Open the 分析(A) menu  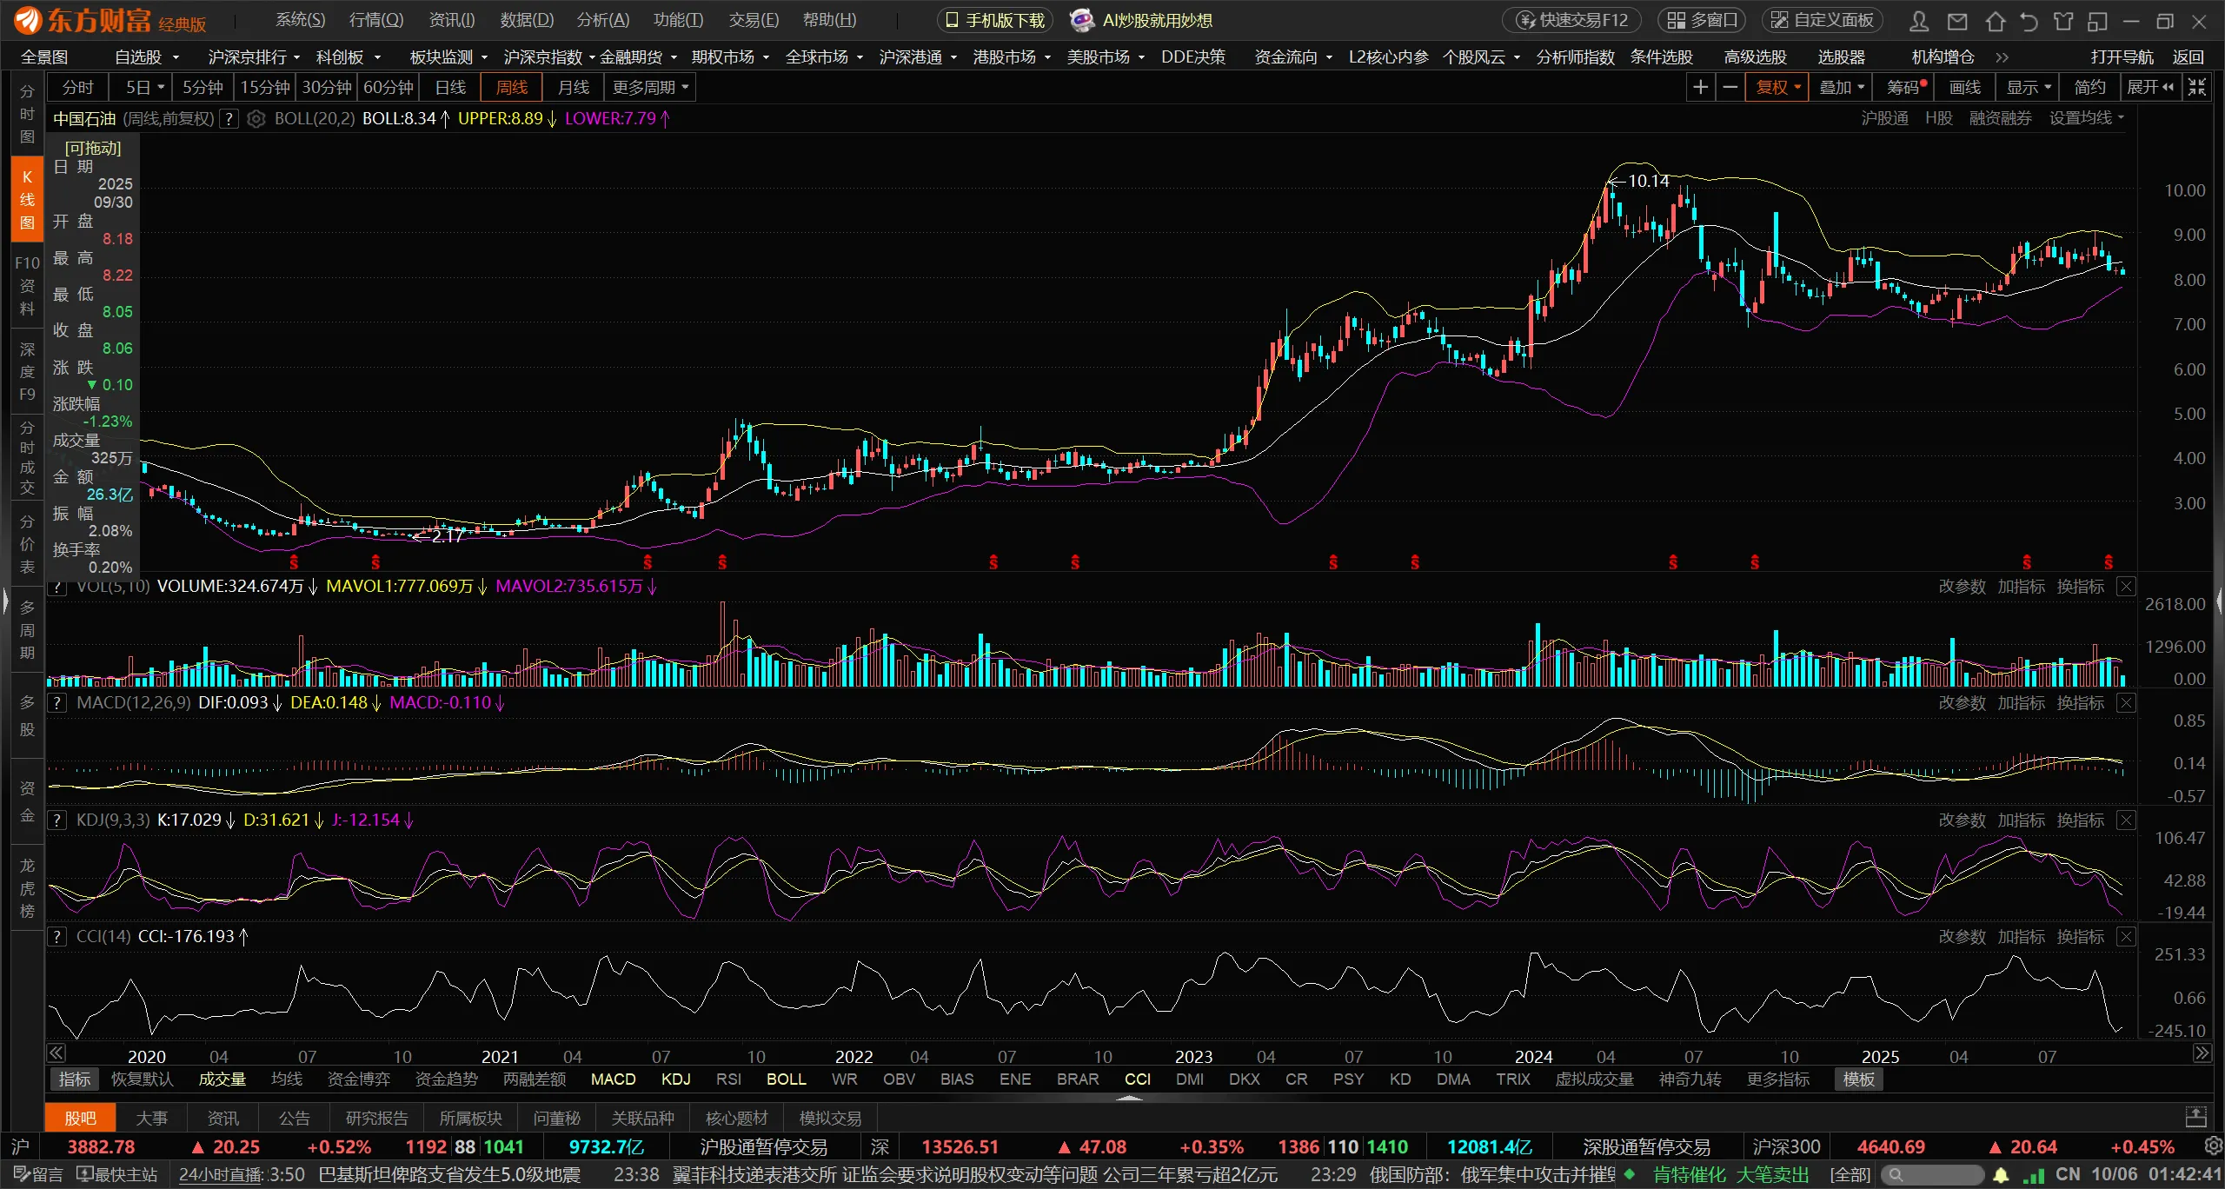(x=602, y=20)
